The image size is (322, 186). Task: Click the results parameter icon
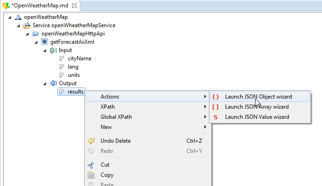[62, 92]
